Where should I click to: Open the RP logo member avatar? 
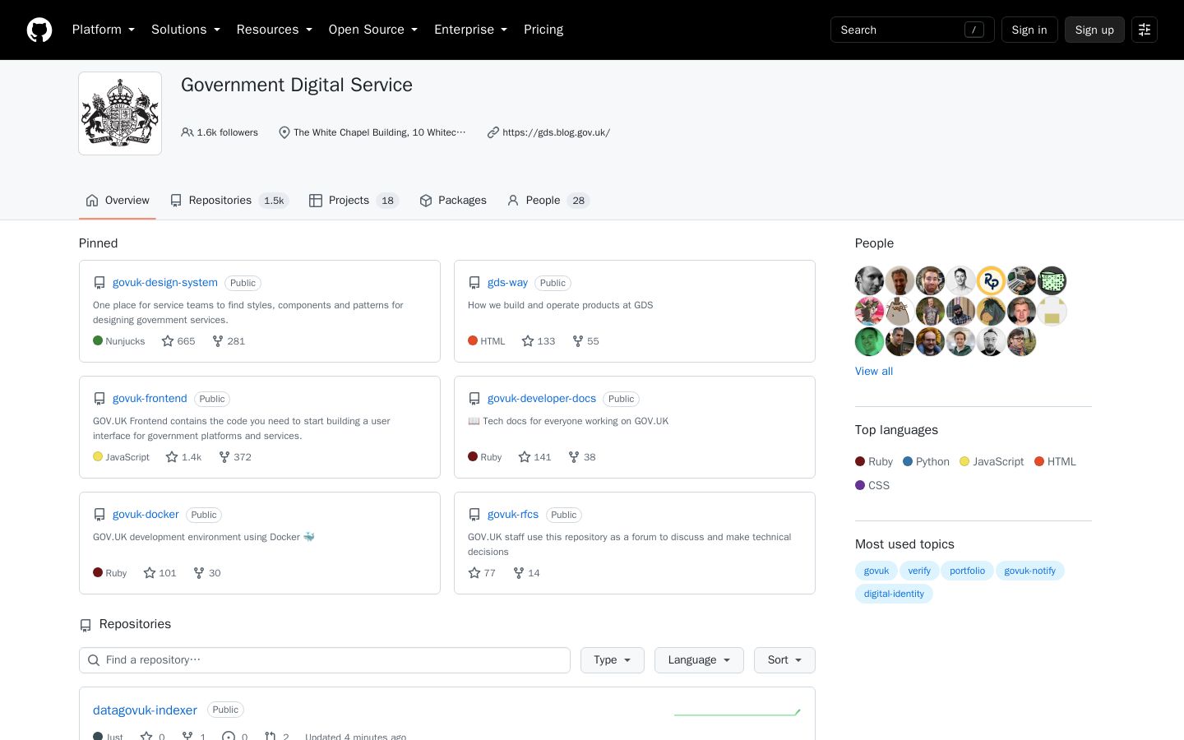tap(991, 281)
